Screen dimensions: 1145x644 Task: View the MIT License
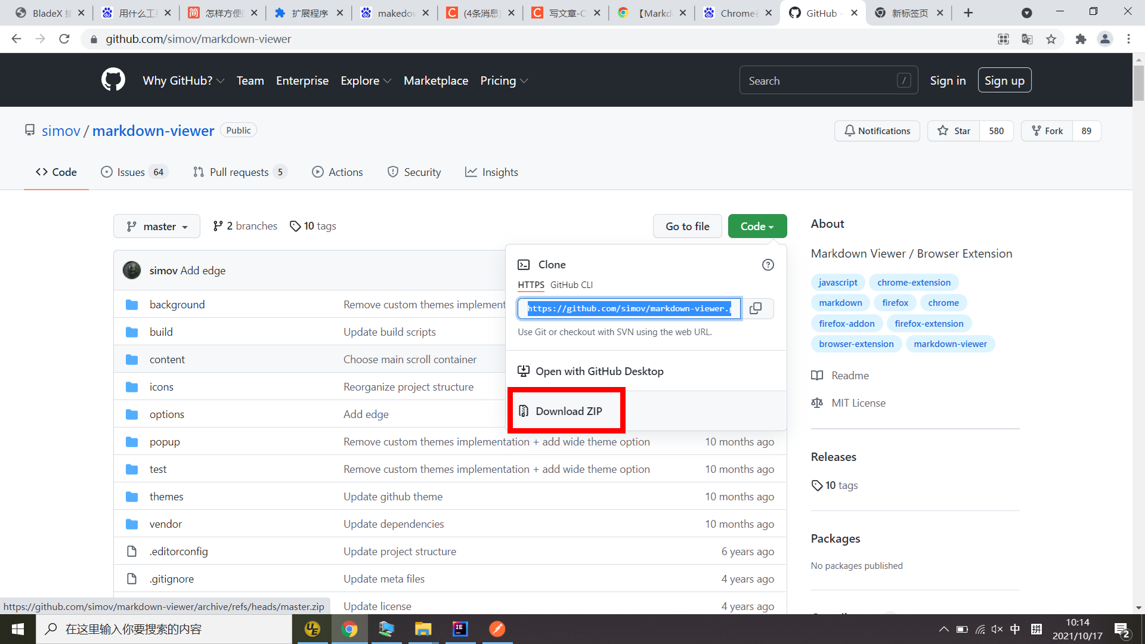pyautogui.click(x=858, y=402)
